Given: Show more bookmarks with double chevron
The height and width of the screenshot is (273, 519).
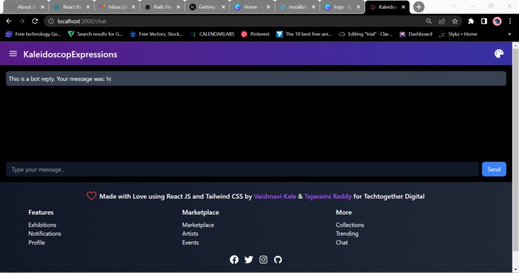Looking at the screenshot, I should (509, 34).
